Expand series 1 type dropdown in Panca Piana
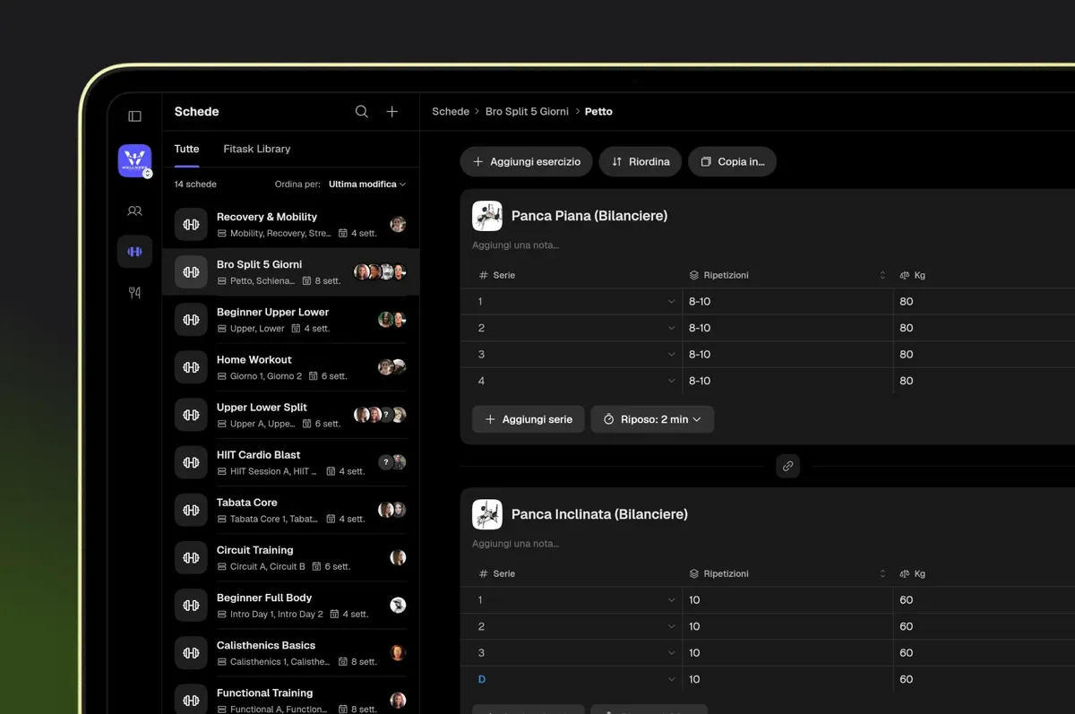The image size is (1075, 714). [x=672, y=302]
